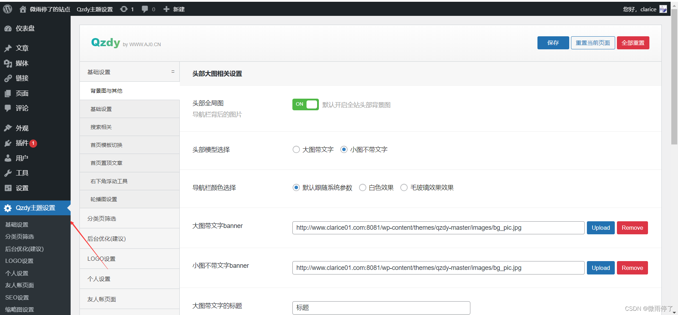
Task: Click the page vertical scrollbar
Action: pos(674,77)
